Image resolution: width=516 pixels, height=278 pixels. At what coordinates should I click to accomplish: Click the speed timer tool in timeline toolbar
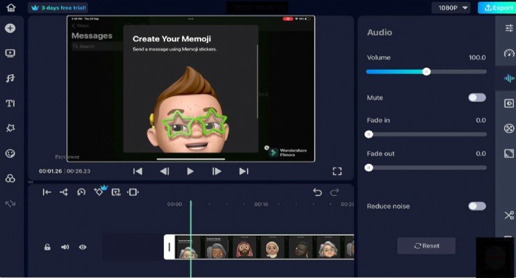point(81,192)
